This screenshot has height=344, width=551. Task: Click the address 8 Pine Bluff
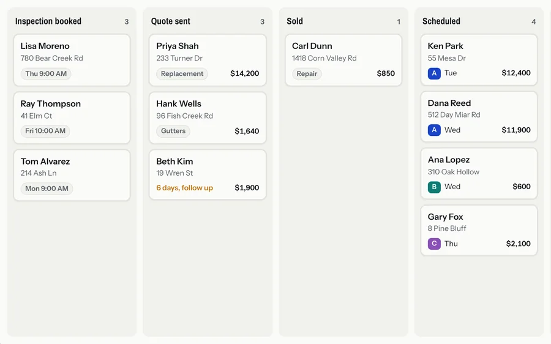[447, 228]
